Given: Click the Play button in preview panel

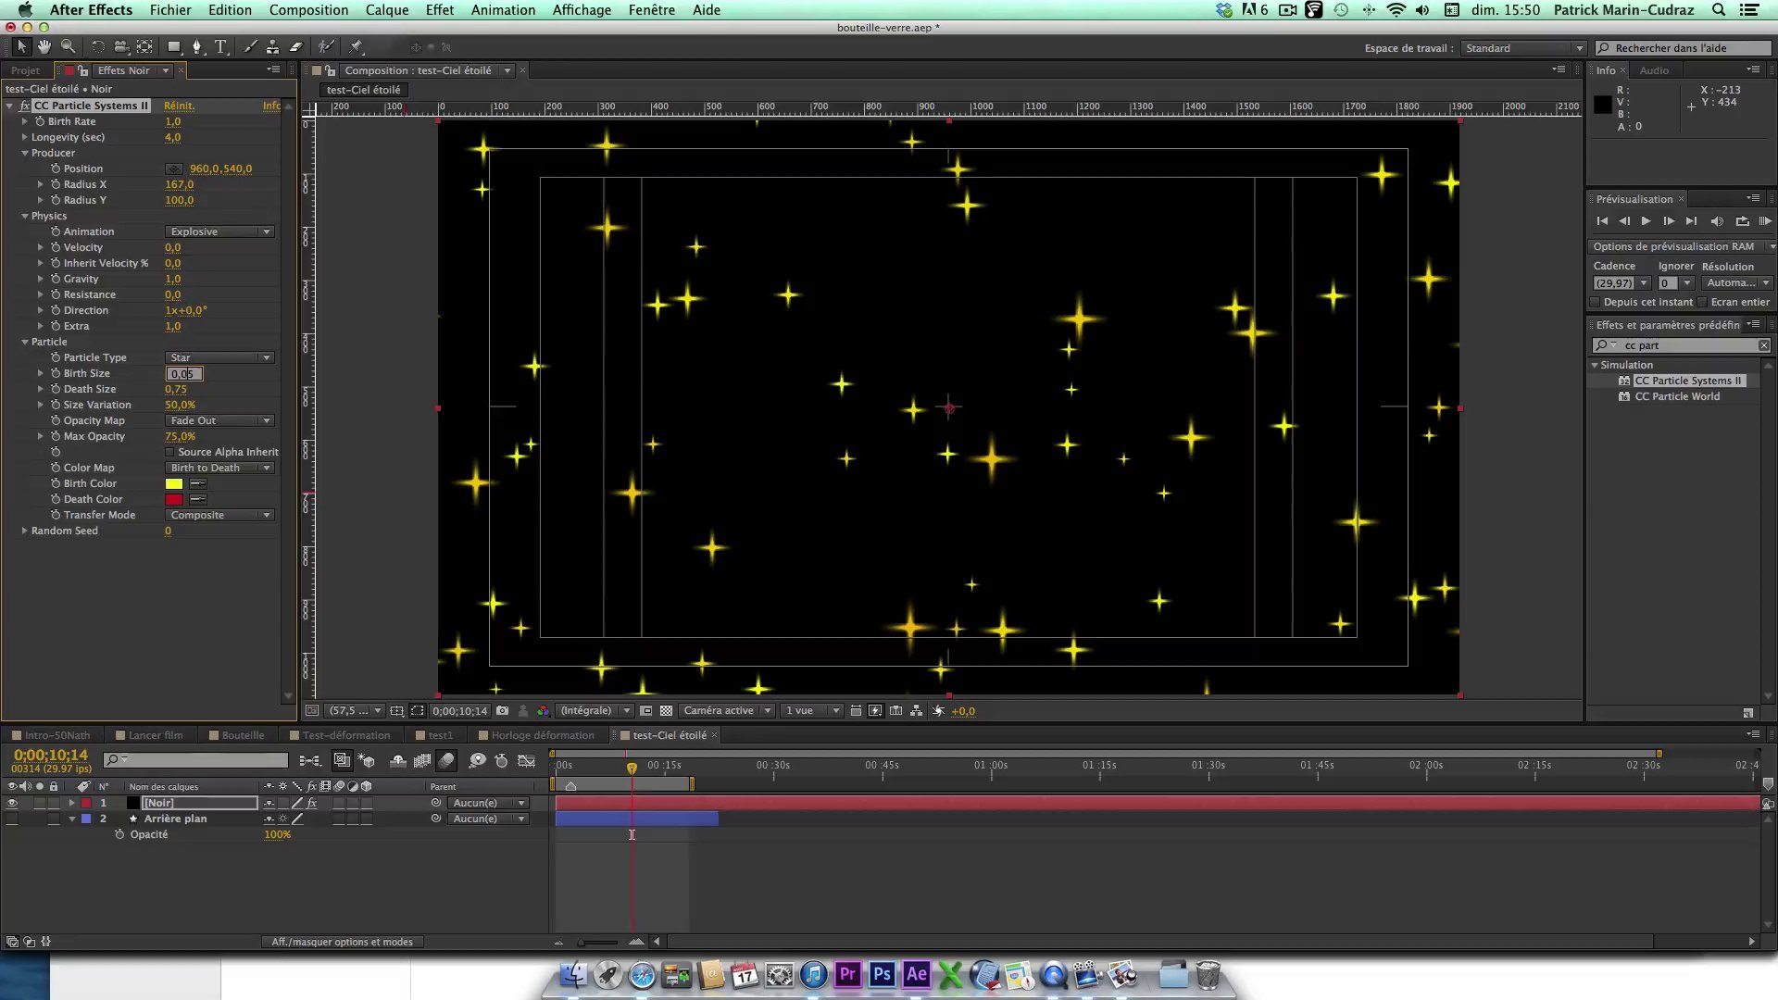Looking at the screenshot, I should [x=1645, y=219].
